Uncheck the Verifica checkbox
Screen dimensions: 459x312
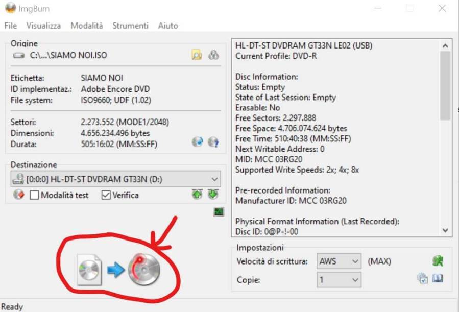coord(106,195)
